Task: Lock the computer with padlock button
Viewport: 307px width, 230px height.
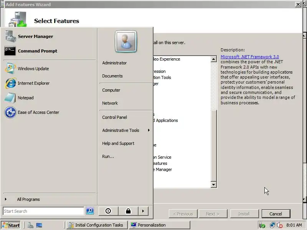Action: click(x=128, y=211)
